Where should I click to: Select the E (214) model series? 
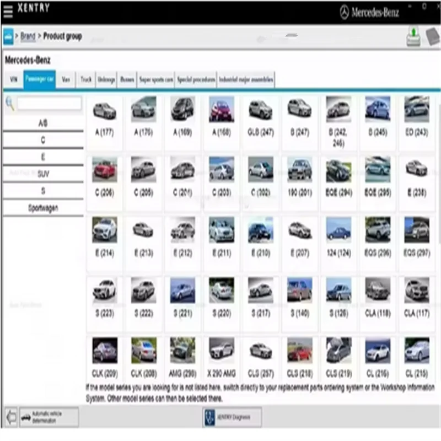pos(105,244)
